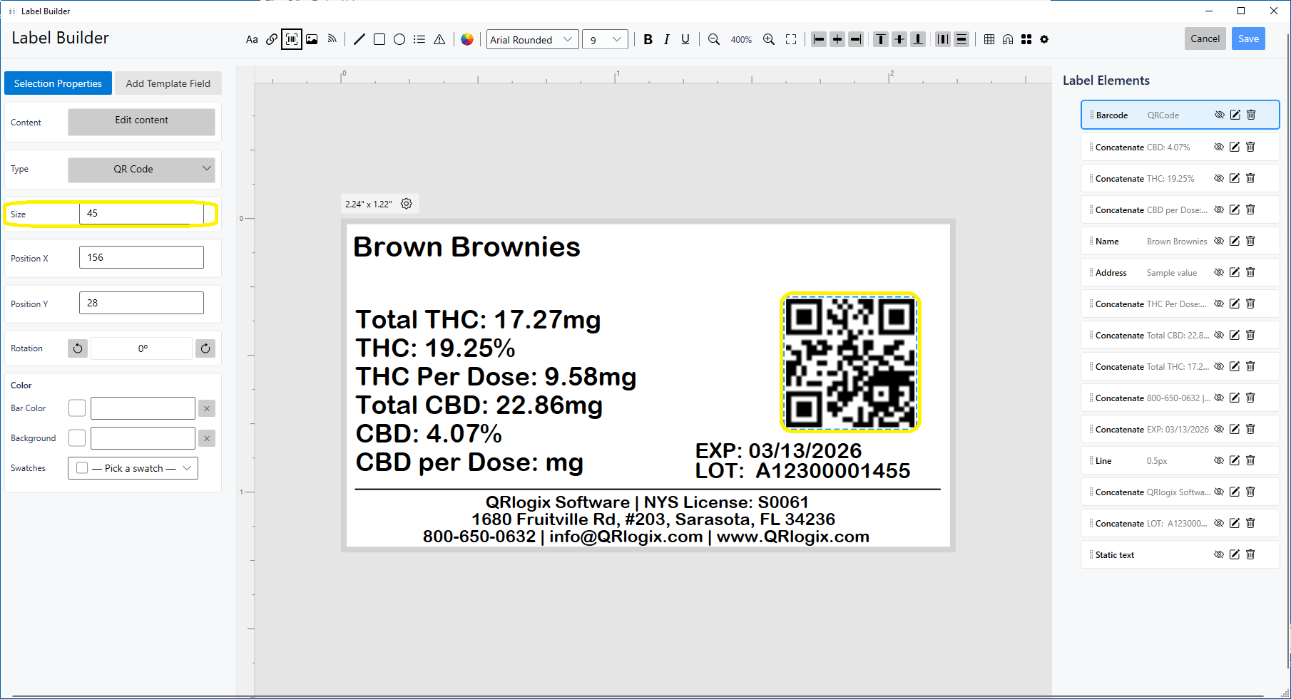Viewport: 1291px width, 699px height.
Task: Delete the EXP: 03/13/2026 element
Action: pos(1250,429)
